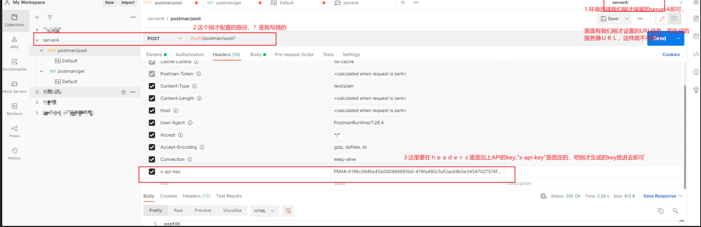Collapse the GET postman/get request

[x=42, y=71]
